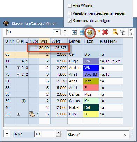
Task: Sort by the U-Nr column header
Action: click(10, 41)
